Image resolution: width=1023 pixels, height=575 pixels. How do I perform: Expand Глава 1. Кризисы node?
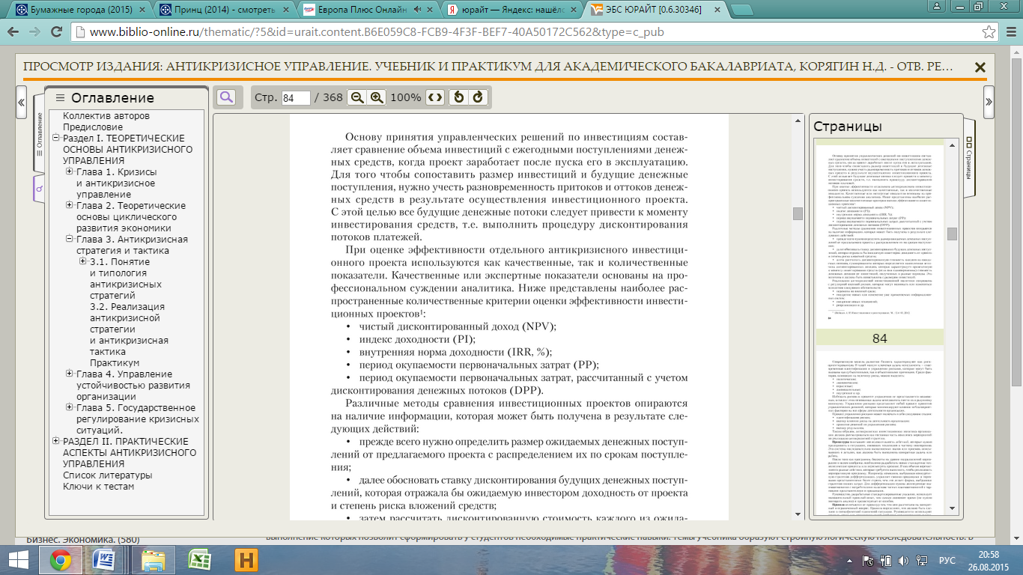click(x=70, y=172)
